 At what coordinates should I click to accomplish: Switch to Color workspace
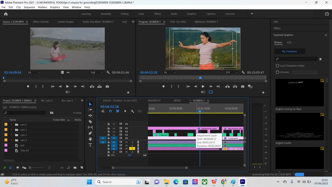coord(141,14)
